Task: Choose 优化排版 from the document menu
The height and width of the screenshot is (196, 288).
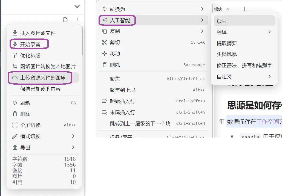Action: [44, 55]
